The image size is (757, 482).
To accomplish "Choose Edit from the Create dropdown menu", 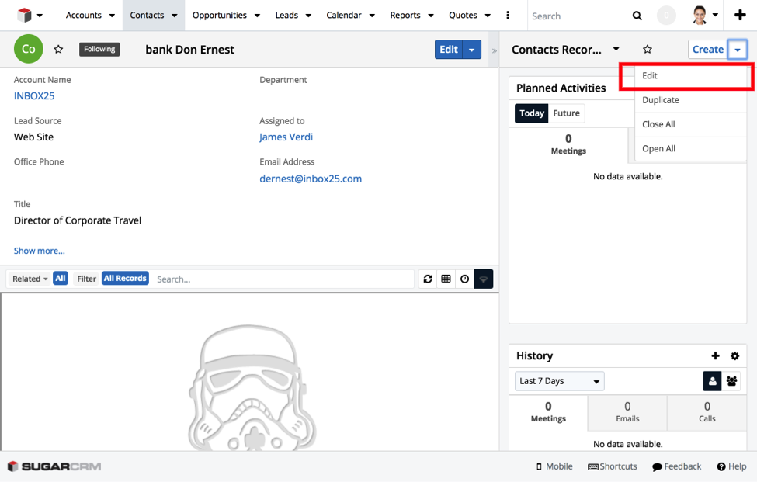I will point(690,76).
